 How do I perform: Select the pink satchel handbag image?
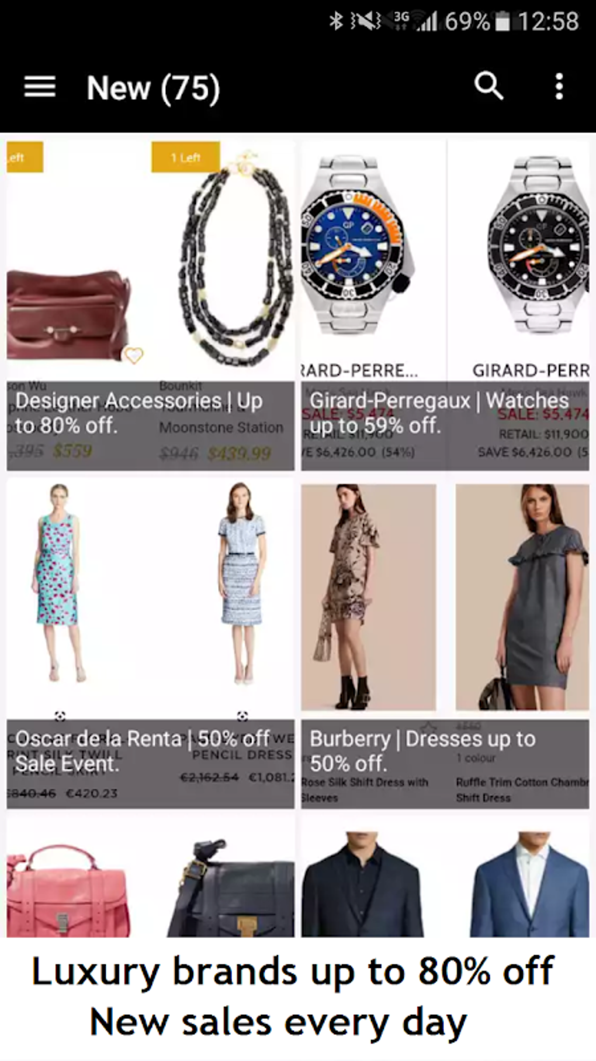coord(68,890)
